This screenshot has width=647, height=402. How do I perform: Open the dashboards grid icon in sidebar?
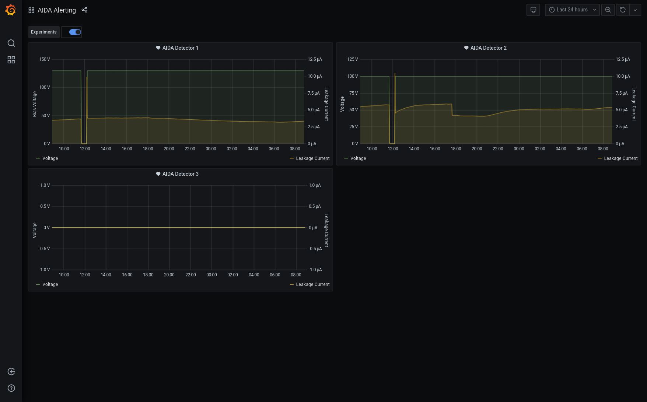coord(11,60)
